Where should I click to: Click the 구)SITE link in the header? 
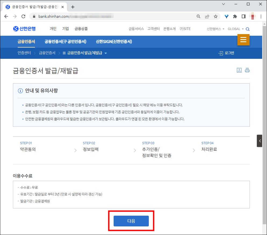tap(185, 29)
